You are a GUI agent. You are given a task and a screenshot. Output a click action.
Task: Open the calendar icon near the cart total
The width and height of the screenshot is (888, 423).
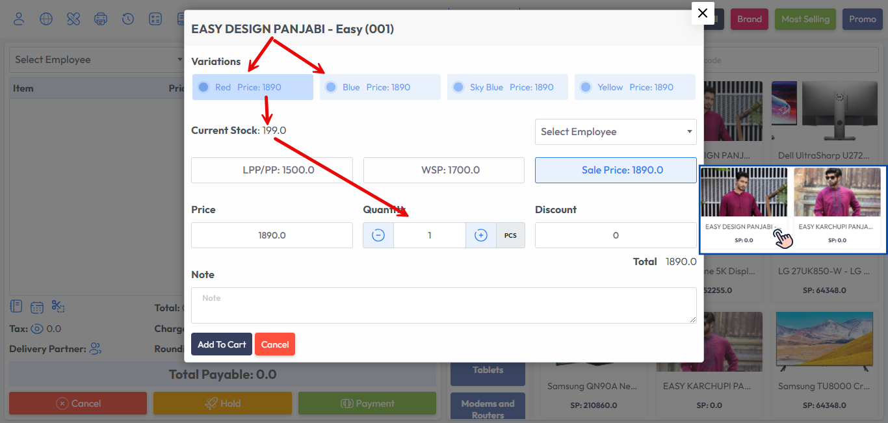[37, 306]
